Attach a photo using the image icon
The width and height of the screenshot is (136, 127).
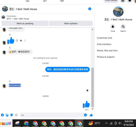pos(7,115)
